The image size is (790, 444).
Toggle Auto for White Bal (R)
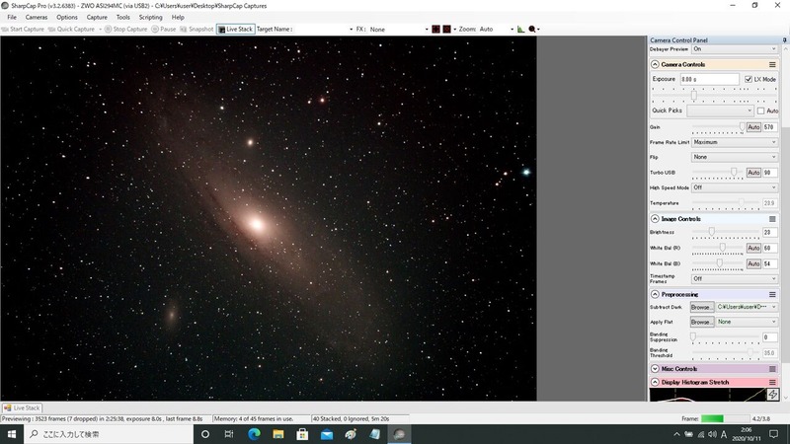coord(753,249)
